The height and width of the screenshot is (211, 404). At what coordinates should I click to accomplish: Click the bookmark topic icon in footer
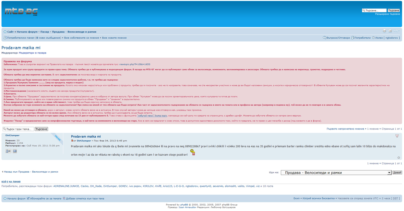pyautogui.click(x=64, y=198)
